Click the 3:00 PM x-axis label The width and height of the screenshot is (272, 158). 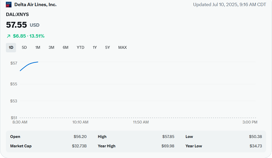250,122
